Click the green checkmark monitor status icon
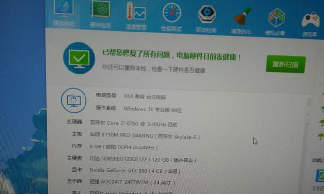This screenshot has width=324, height=194. tap(79, 58)
